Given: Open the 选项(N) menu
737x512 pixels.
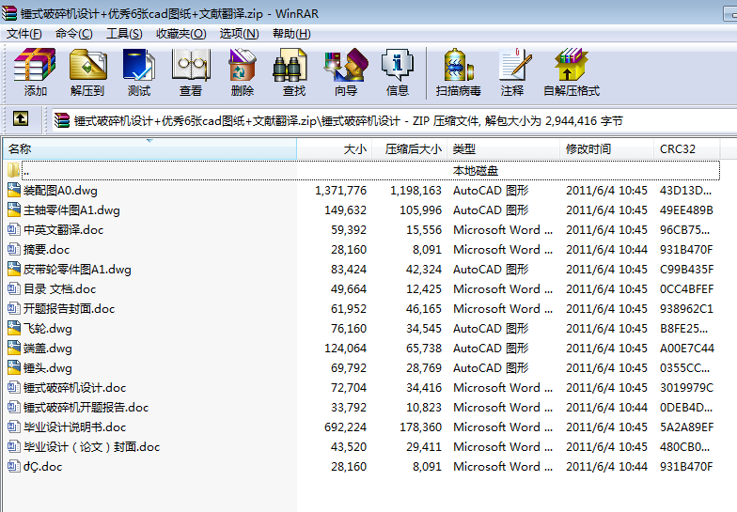Looking at the screenshot, I should tap(239, 34).
